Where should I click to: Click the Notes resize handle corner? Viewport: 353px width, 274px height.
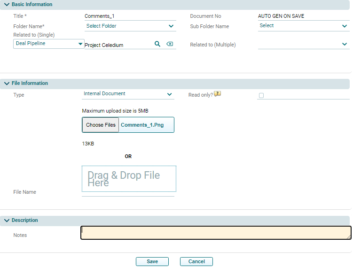tap(348, 237)
